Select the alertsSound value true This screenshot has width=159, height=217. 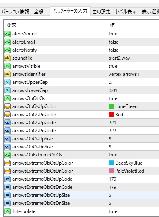[113, 34]
